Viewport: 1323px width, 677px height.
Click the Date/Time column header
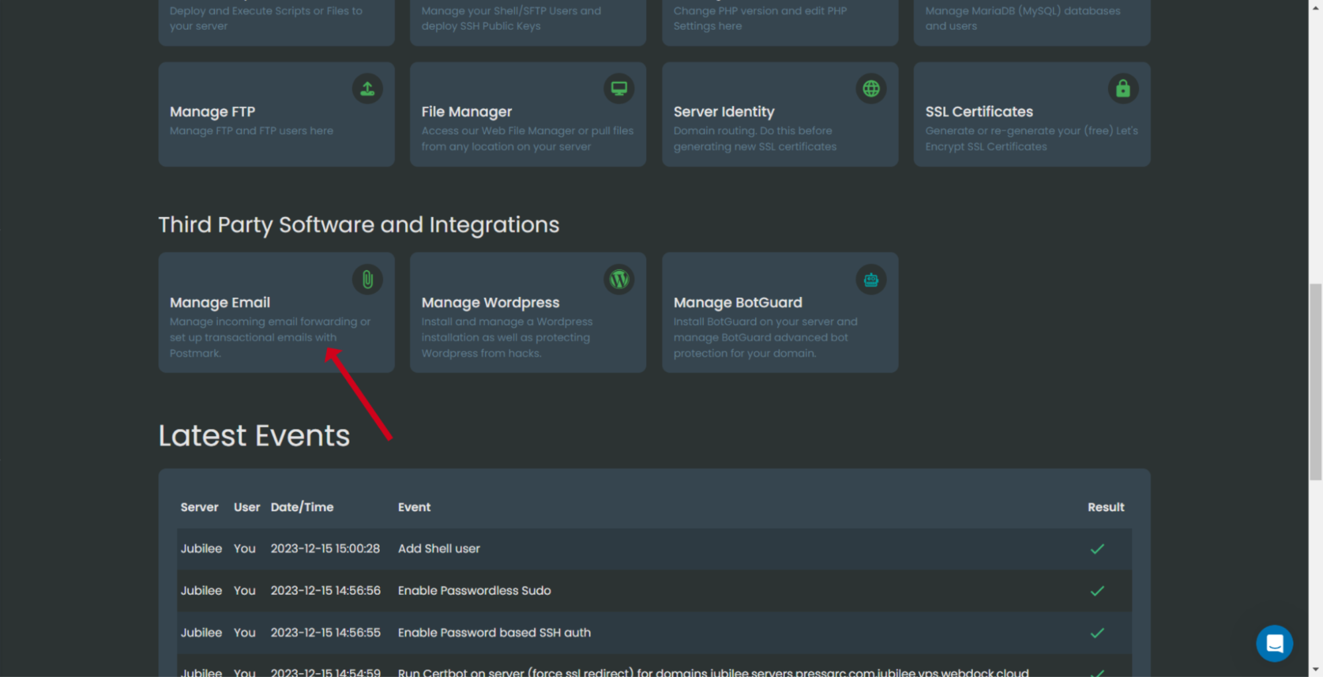pos(302,507)
